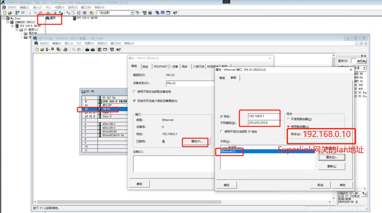Screen dimensions: 382x213
Task: Collapse My_Text project tree node
Action: [x=3, y=19]
